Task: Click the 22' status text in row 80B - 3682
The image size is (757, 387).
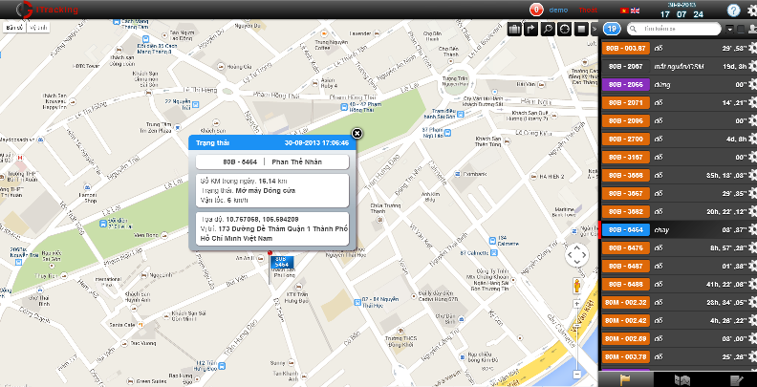Action: pyautogui.click(x=725, y=211)
